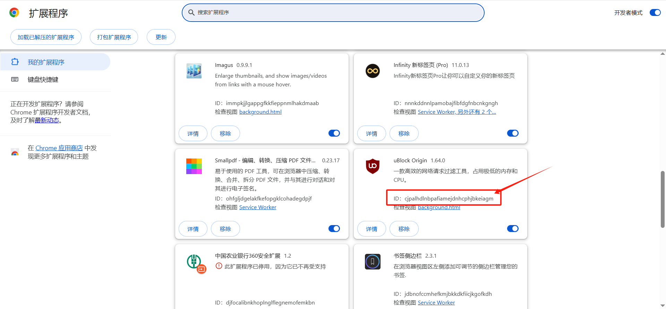
Task: Click the search magnifier icon
Action: pos(191,13)
